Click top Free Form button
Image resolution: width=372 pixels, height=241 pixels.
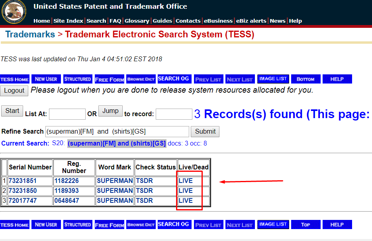point(110,79)
